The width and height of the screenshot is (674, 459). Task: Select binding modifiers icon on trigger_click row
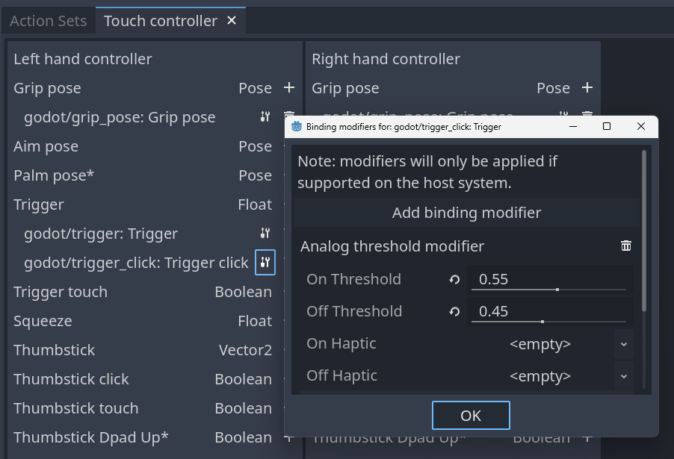pos(265,262)
